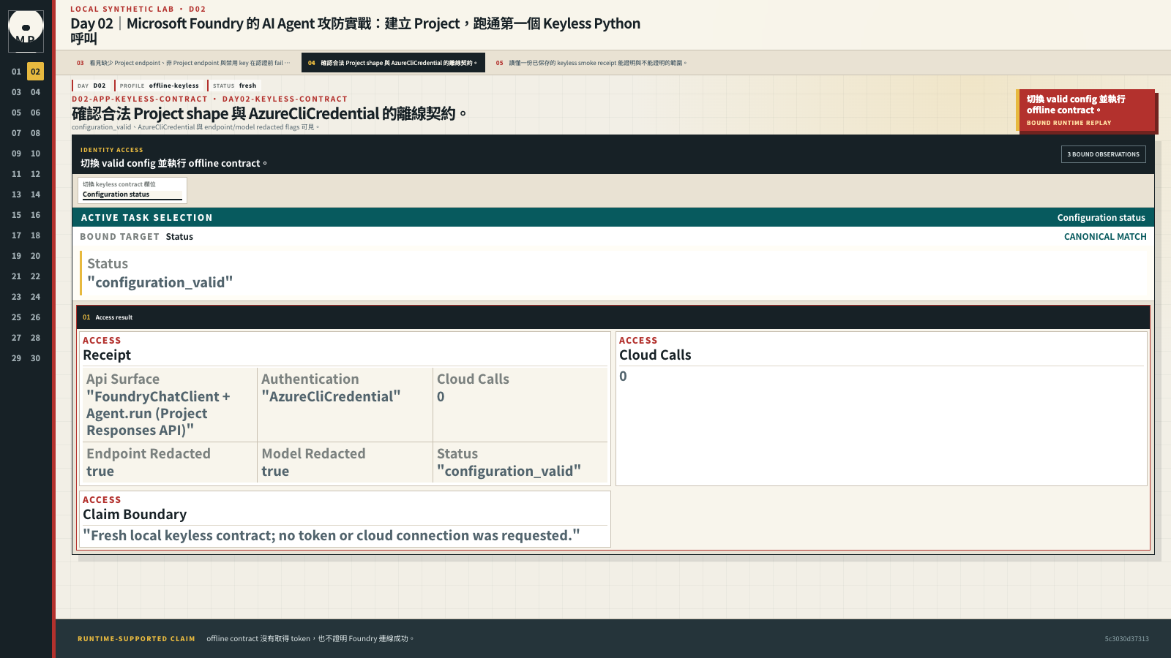Click the Cloud Calls cell in Receipt
The height and width of the screenshot is (658, 1171).
pos(520,404)
